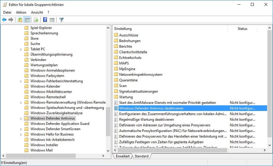Image resolution: width=273 pixels, height=166 pixels.
Task: Open the Ansicht menu
Action: tap(37, 12)
